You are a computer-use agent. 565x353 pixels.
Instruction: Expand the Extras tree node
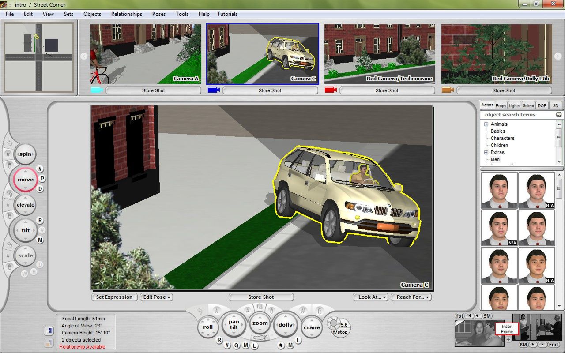tap(486, 153)
